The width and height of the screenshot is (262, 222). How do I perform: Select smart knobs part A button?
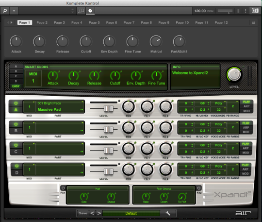pyautogui.click(x=16, y=67)
